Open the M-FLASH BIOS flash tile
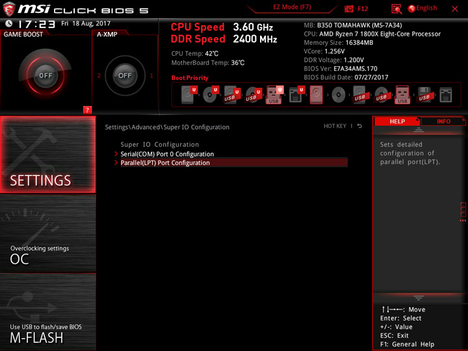This screenshot has height=351, width=468. coord(48,311)
